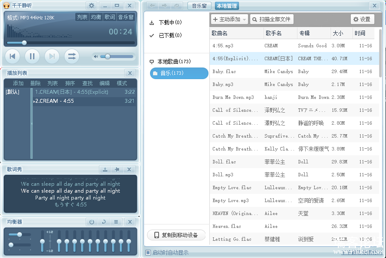Click the forward navigation arrow in music window
Image resolution: width=386 pixels, height=258 pixels.
[164, 6]
